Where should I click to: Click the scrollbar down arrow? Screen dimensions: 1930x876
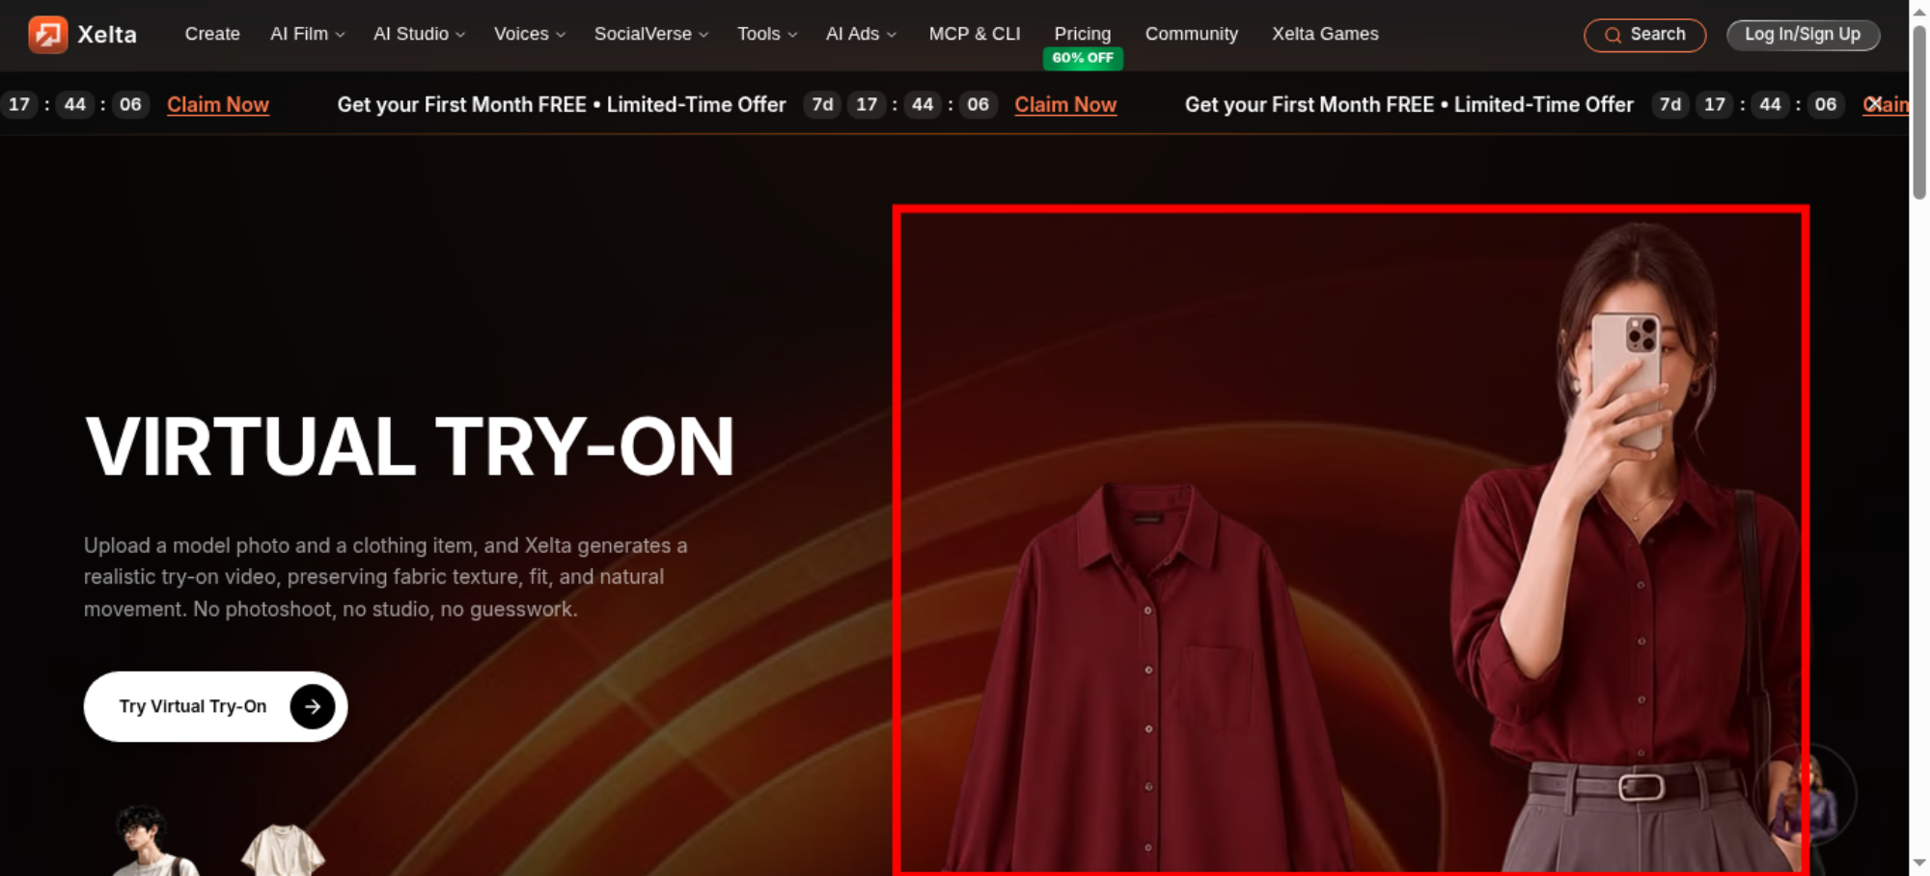pos(1919,862)
